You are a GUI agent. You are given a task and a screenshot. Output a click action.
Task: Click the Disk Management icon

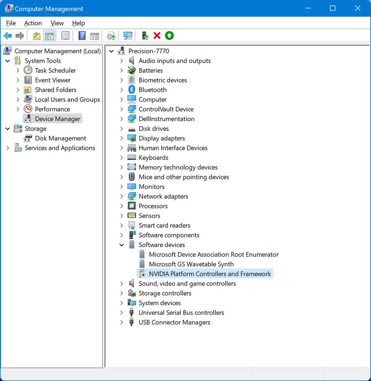[x=28, y=138]
